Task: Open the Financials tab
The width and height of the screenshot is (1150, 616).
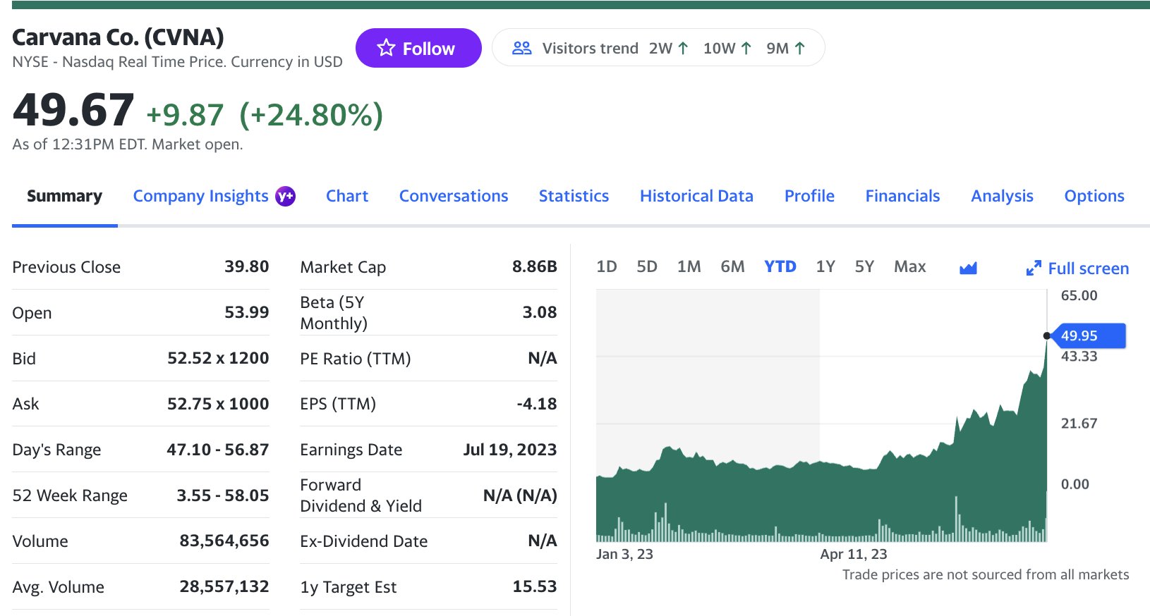Action: 902,196
